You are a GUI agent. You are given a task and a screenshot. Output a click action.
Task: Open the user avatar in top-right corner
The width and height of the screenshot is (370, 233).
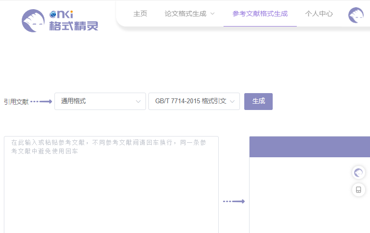(x=356, y=15)
